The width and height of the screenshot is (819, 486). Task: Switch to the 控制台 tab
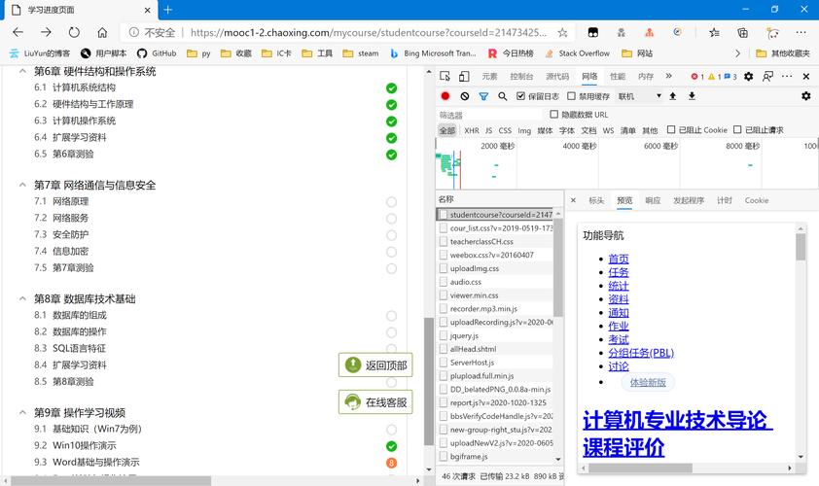click(x=521, y=76)
